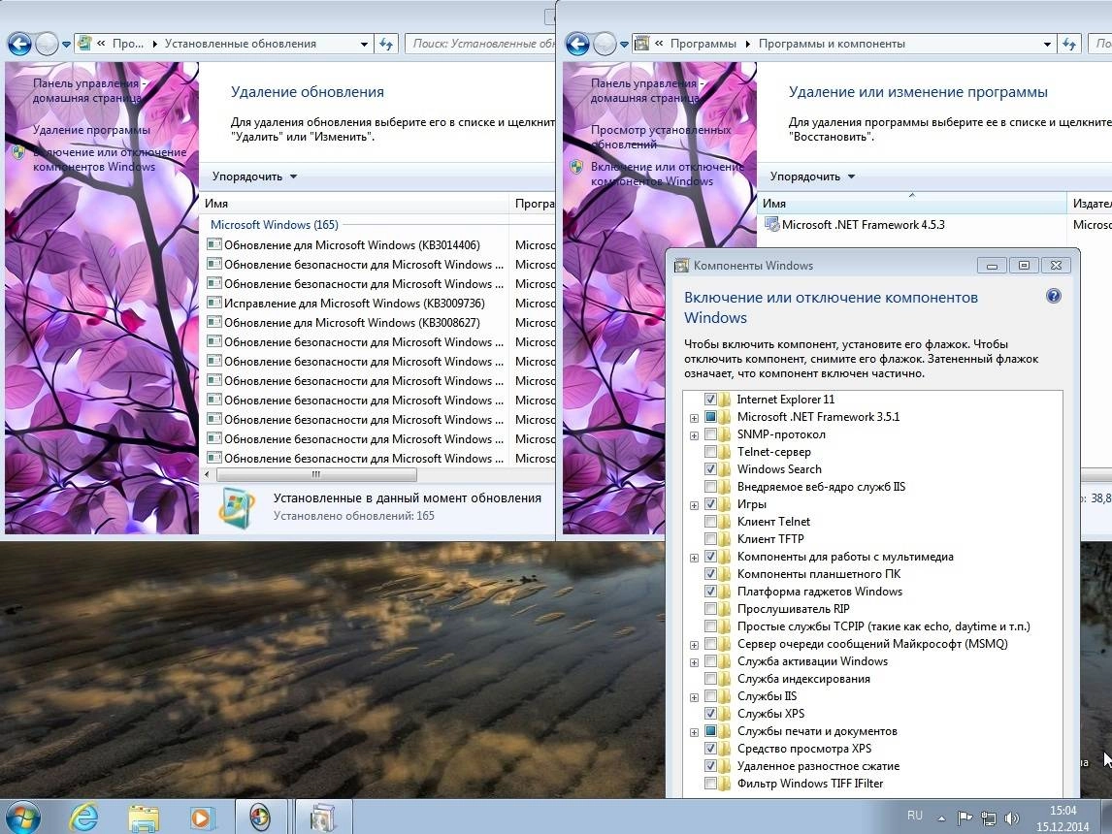Click folder icon next to Windows Search
This screenshot has width=1112, height=834.
click(x=725, y=468)
